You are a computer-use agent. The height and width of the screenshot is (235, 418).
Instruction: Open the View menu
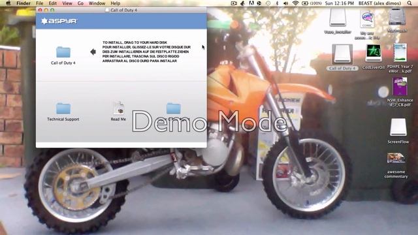(67, 3)
